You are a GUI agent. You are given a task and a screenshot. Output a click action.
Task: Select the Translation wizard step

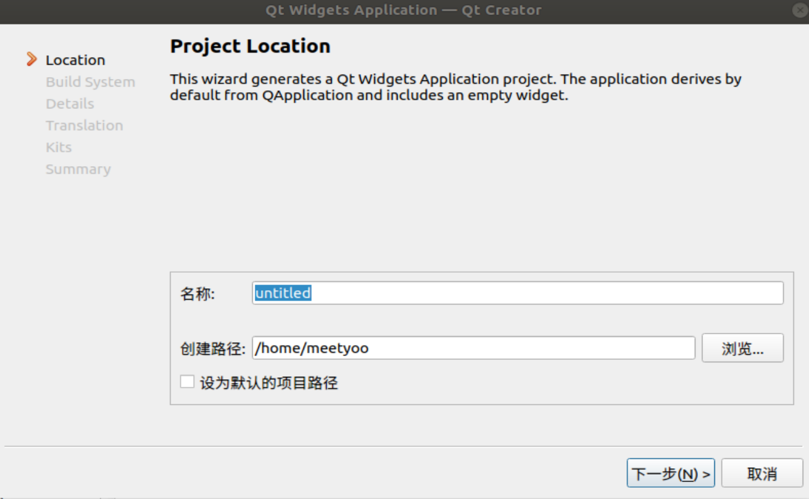(84, 125)
